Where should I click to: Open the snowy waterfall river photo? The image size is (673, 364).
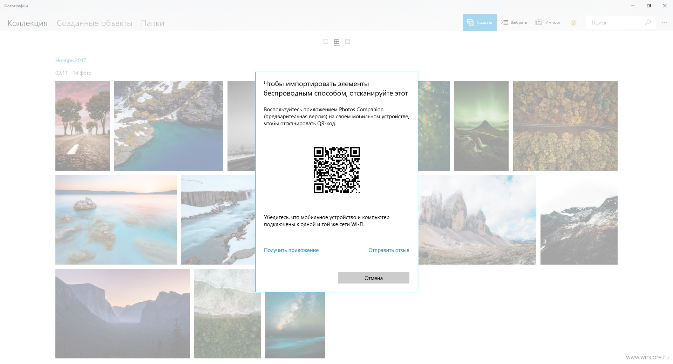coord(218,220)
